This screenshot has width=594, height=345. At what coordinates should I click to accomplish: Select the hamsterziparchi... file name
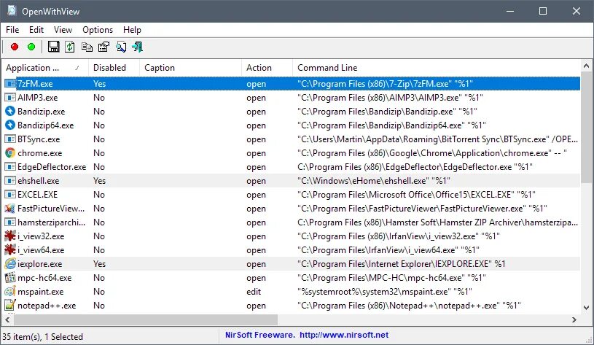pos(51,222)
